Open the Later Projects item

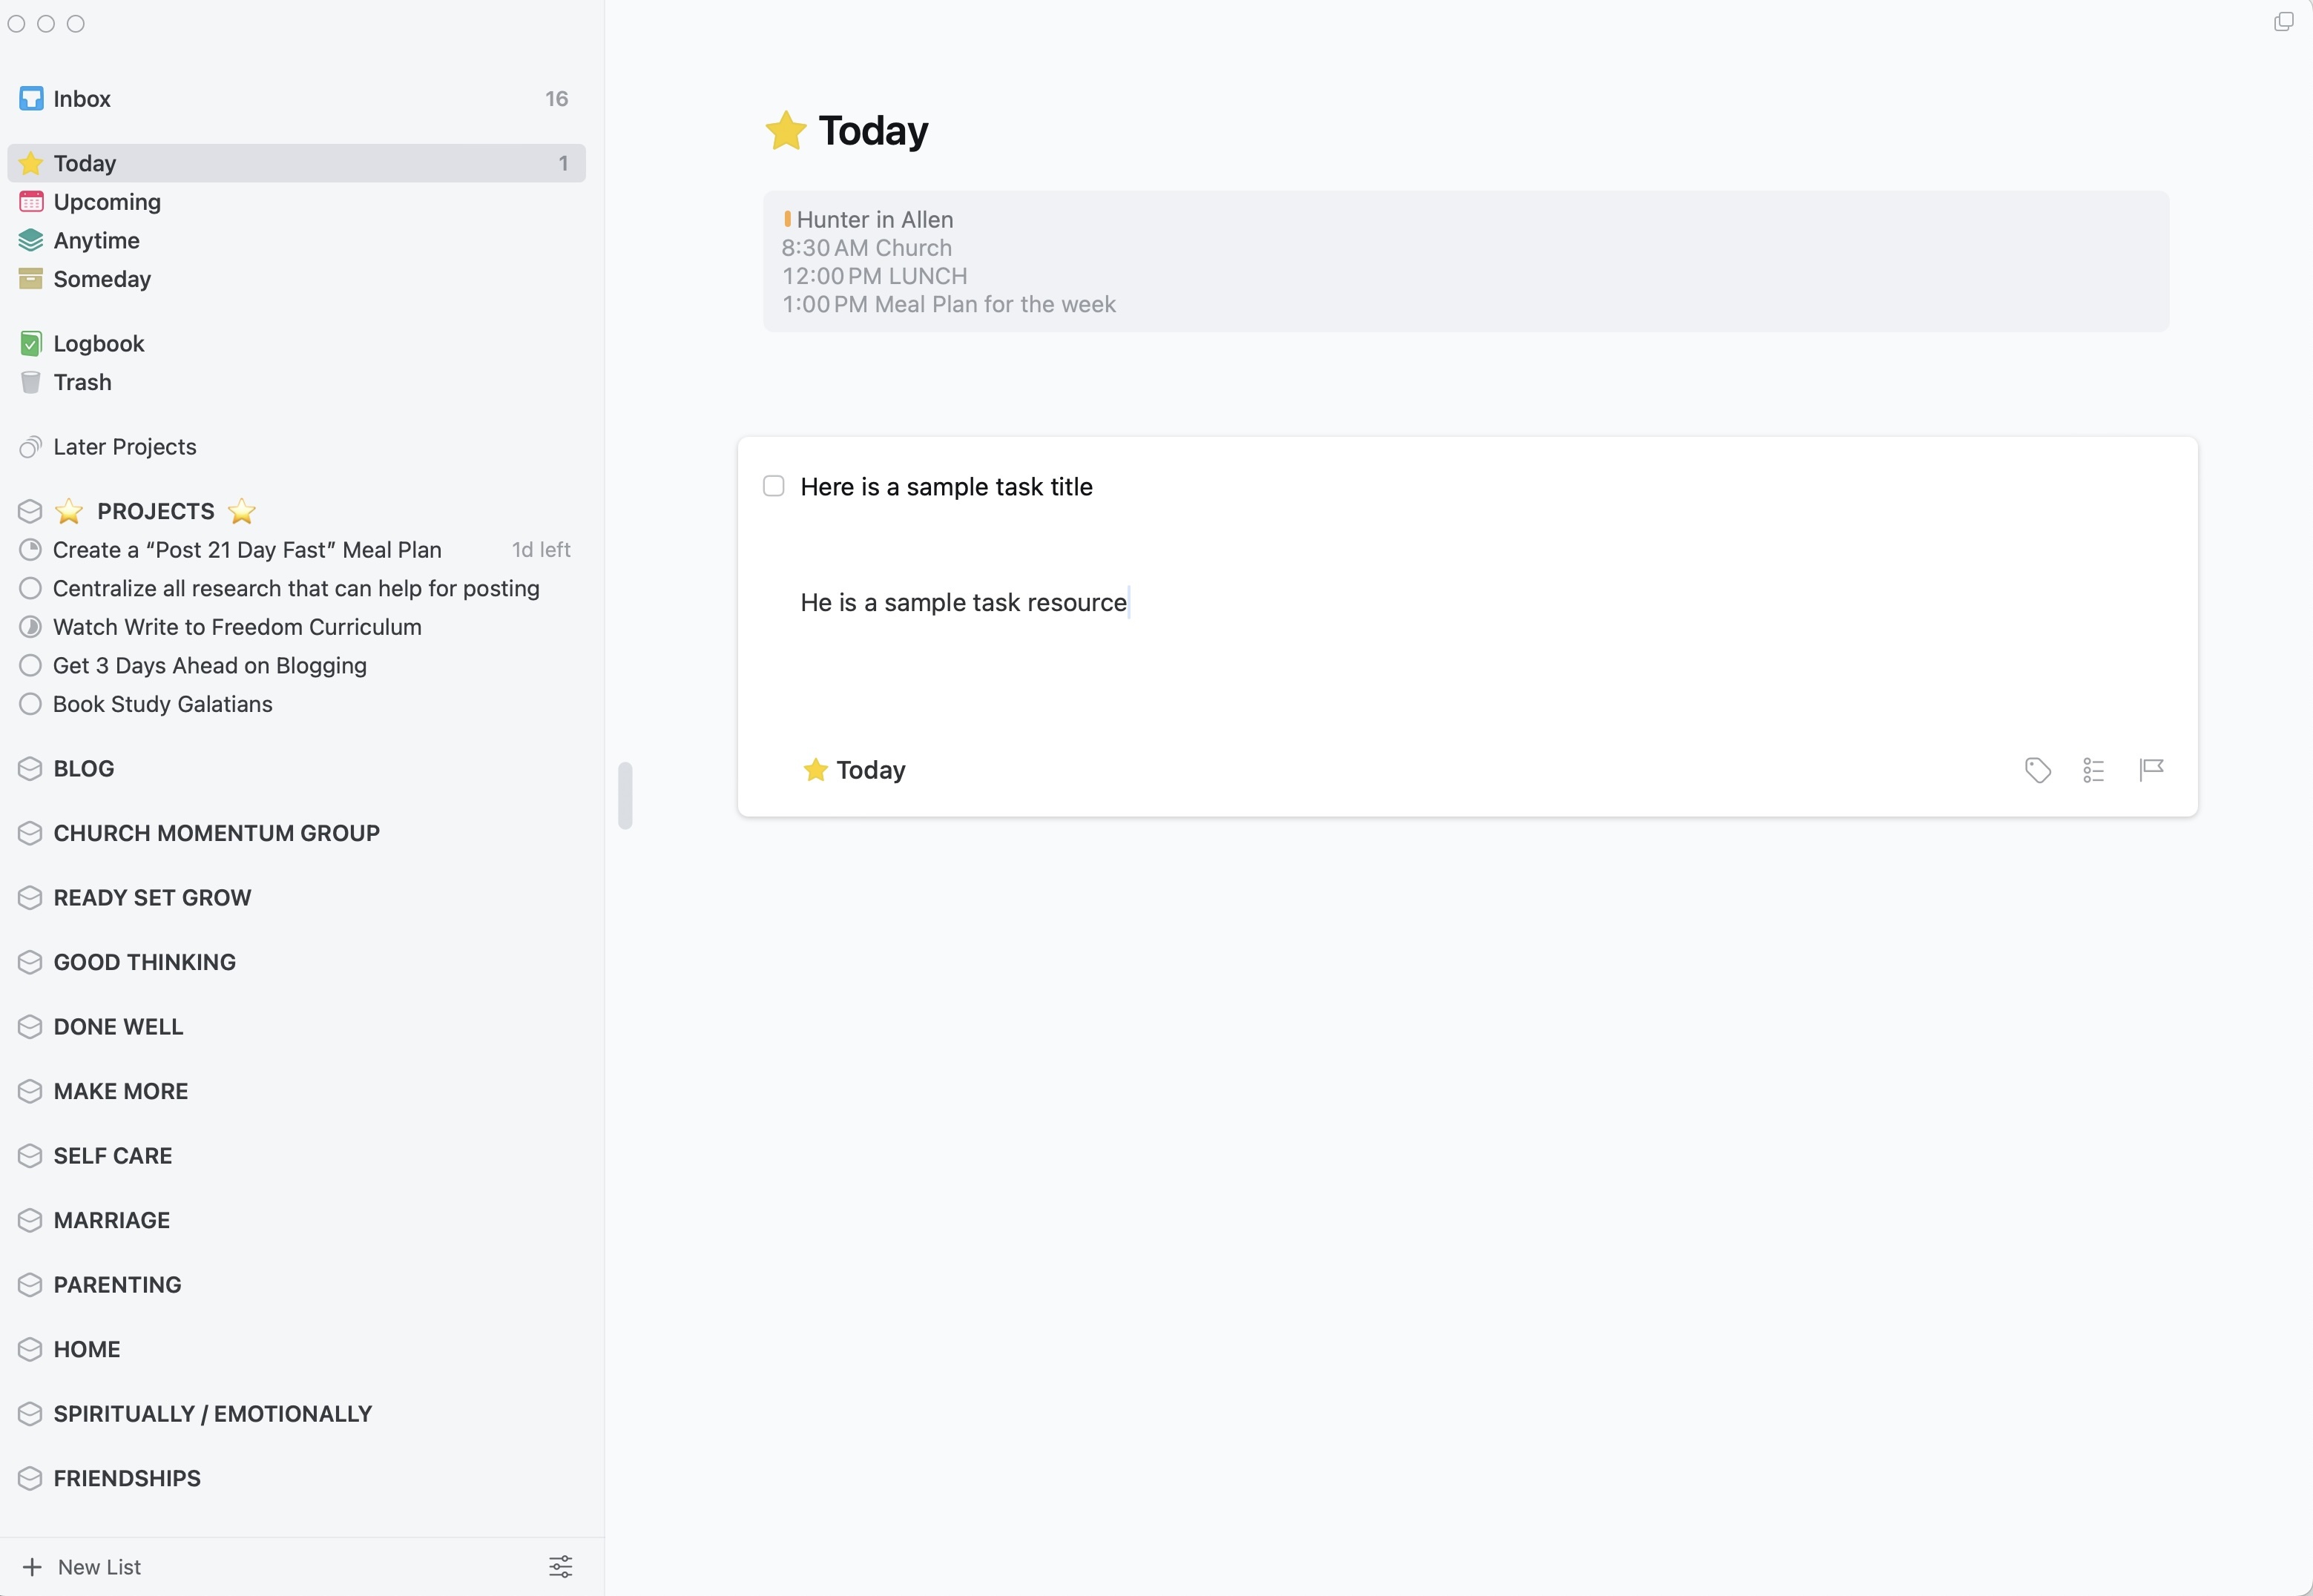[x=296, y=447]
